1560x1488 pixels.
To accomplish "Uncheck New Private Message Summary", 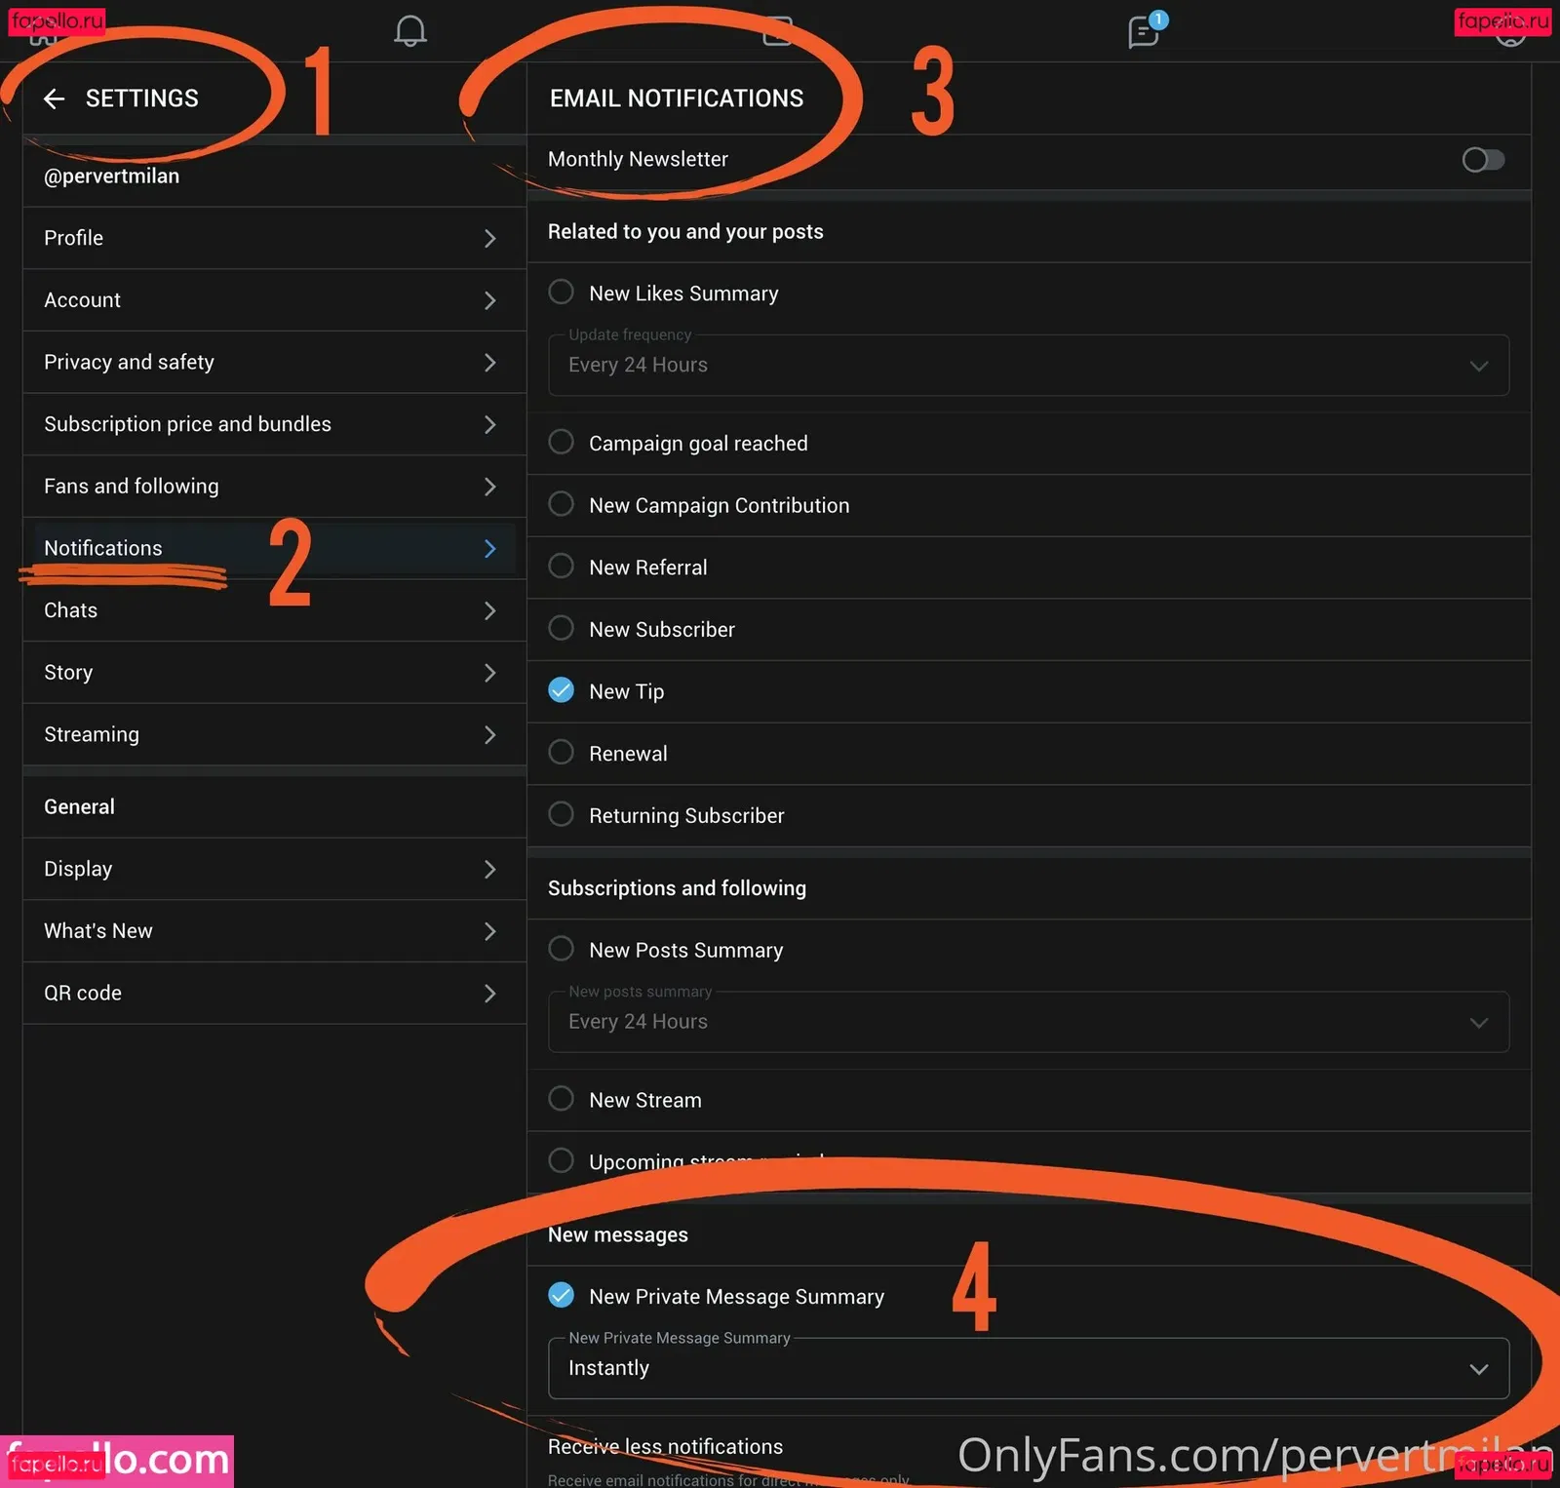I will [x=562, y=1296].
